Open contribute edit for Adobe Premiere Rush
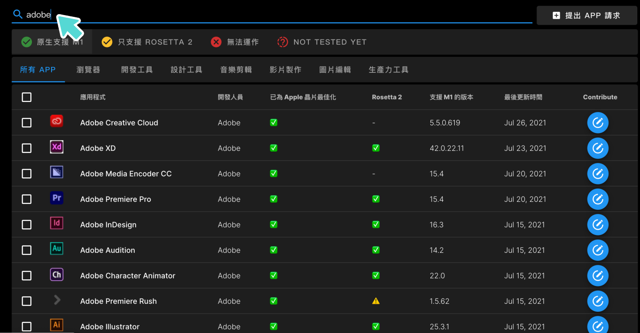The height and width of the screenshot is (333, 640). 598,301
